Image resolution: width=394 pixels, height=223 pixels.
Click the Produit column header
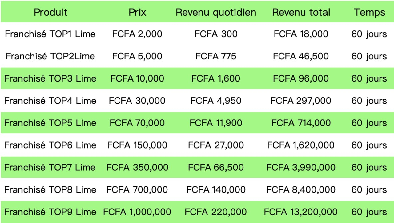point(50,12)
